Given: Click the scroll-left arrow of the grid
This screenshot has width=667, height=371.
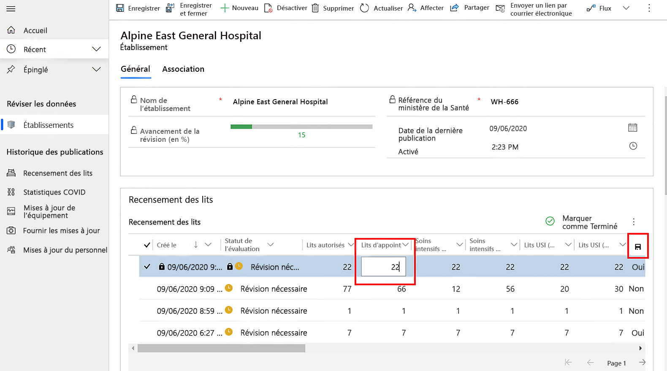Looking at the screenshot, I should pos(133,348).
